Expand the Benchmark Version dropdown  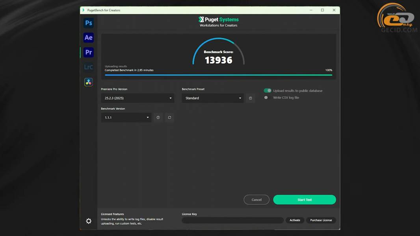(126, 118)
